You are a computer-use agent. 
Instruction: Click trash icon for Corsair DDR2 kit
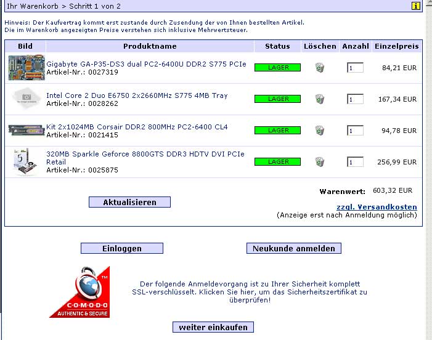[x=320, y=131]
